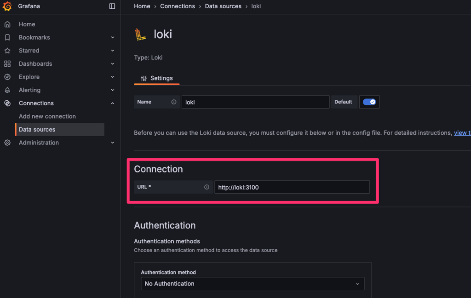Expand the Dashboards section chevron

(113, 63)
